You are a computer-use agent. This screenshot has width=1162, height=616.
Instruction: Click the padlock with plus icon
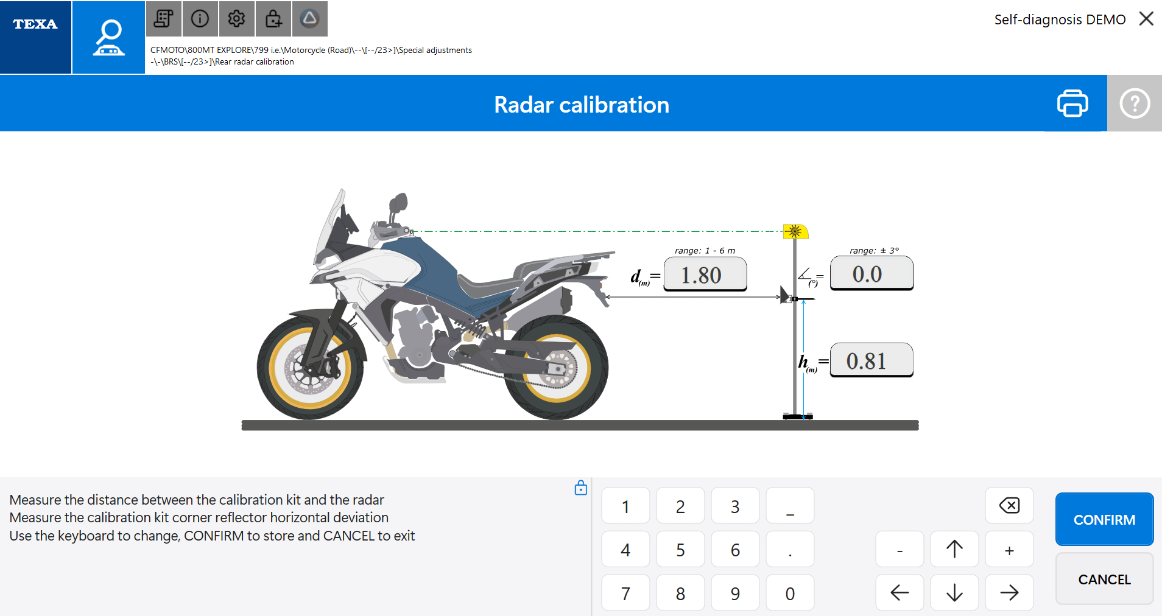click(x=273, y=19)
